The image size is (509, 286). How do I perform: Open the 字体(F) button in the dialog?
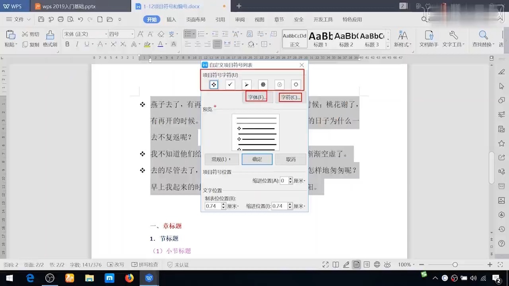click(x=256, y=97)
